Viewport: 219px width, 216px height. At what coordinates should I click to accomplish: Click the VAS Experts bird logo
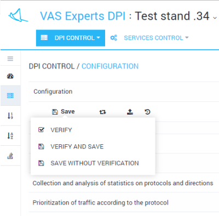(18, 15)
